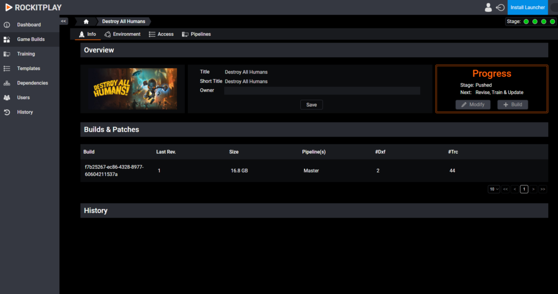Click the History clock icon in sidebar
The image size is (558, 294).
coord(7,112)
